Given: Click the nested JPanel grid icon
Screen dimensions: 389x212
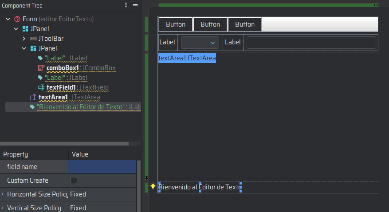Looking at the screenshot, I should 33,48.
